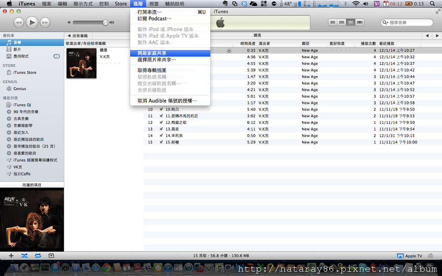The height and width of the screenshot is (276, 442).
Task: Switch to song list view
Action: (x=333, y=22)
